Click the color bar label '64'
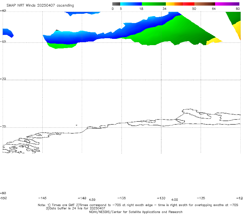 pyautogui.click(x=214, y=9)
